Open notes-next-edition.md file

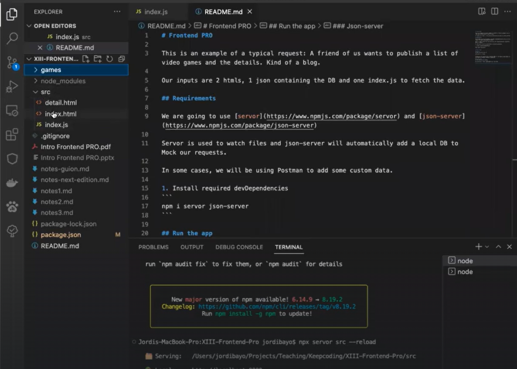(76, 180)
